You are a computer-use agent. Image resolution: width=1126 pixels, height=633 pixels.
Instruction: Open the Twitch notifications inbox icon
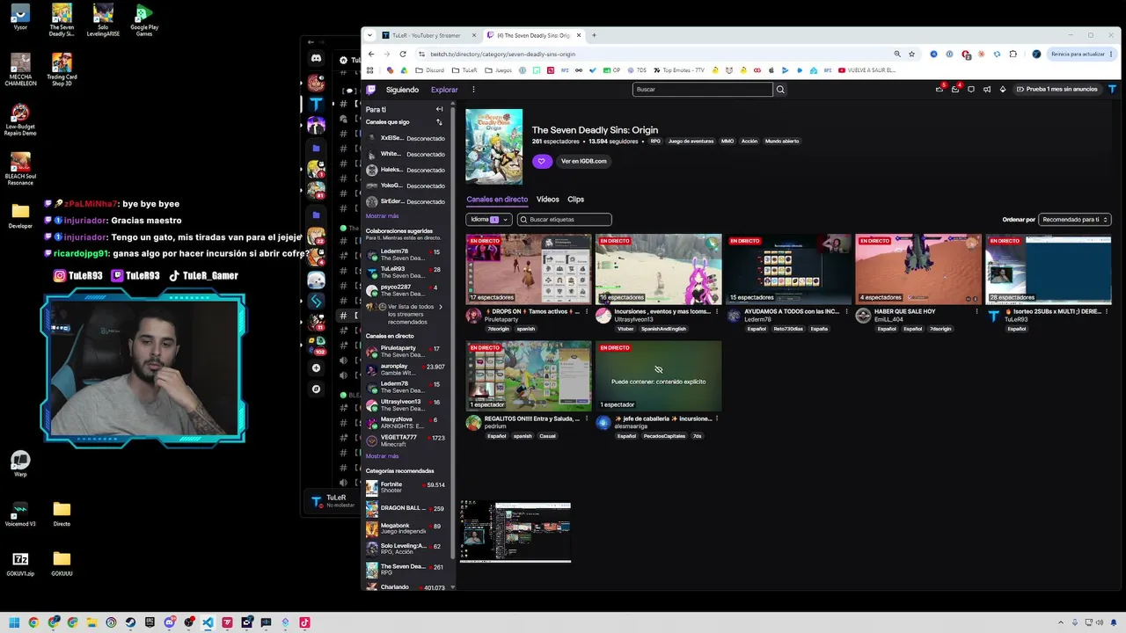pos(955,90)
